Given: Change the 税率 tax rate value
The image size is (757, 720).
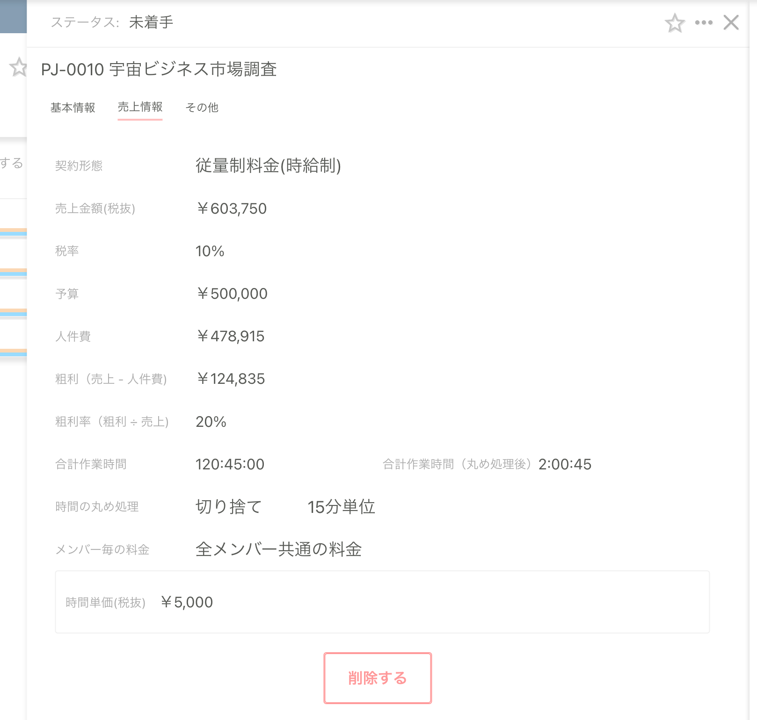Looking at the screenshot, I should [210, 251].
